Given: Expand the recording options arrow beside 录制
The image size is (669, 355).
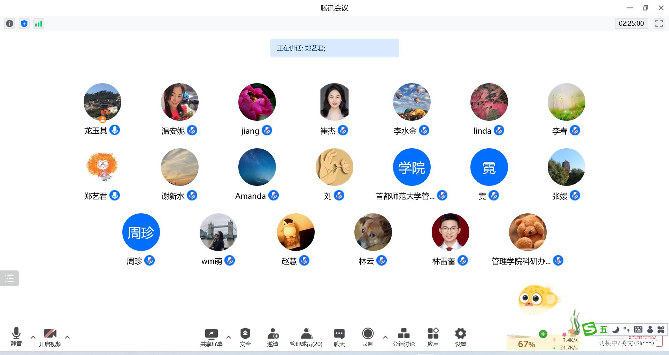Looking at the screenshot, I should tap(385, 337).
